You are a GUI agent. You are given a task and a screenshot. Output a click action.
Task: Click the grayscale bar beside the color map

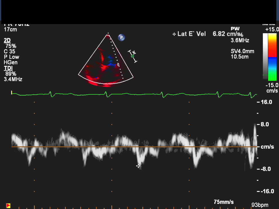265,56
